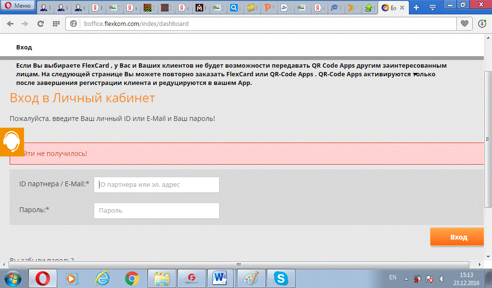
Task: Click the EN language indicator
Action: coord(393,277)
